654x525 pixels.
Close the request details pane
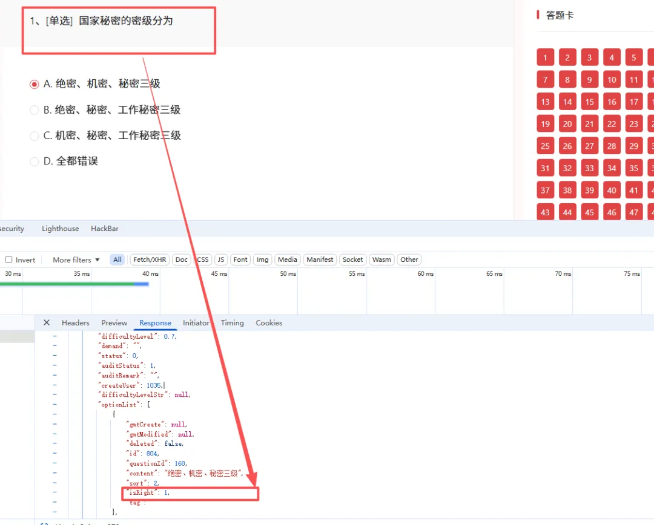[x=47, y=322]
